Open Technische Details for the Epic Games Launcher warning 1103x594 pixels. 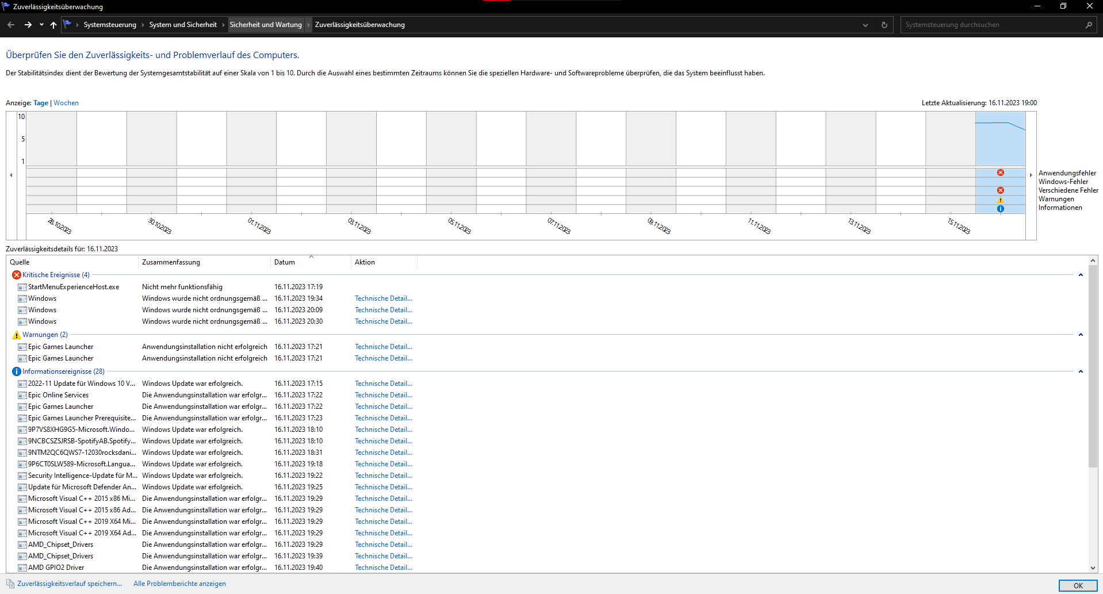(x=383, y=346)
